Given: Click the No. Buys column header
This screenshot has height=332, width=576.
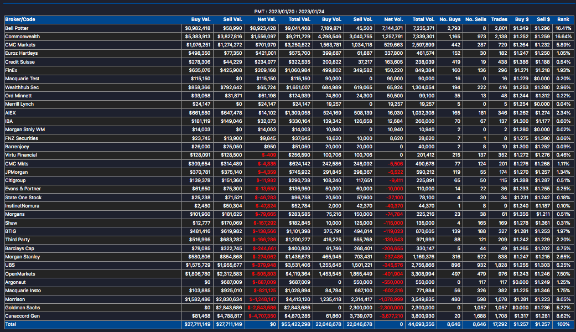Looking at the screenshot, I should pos(450,19).
